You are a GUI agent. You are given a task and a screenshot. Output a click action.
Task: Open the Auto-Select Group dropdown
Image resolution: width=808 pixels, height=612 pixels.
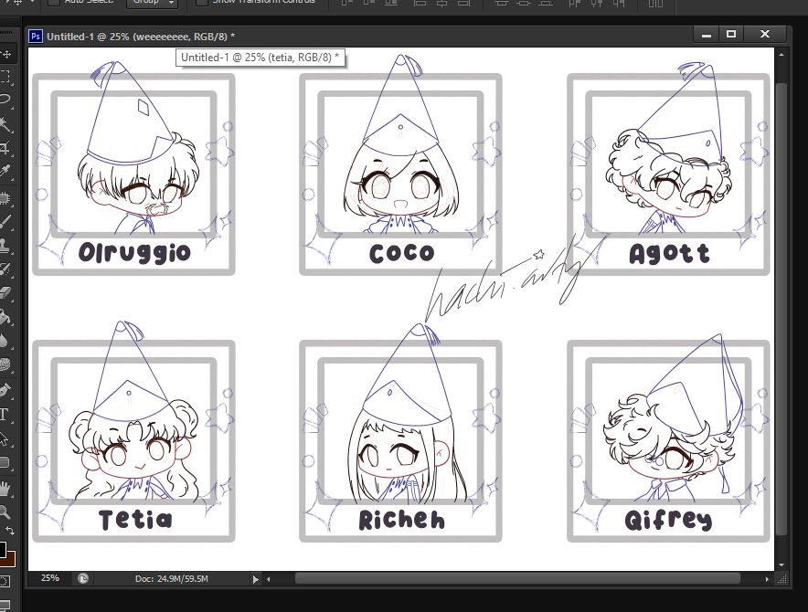pos(152,3)
